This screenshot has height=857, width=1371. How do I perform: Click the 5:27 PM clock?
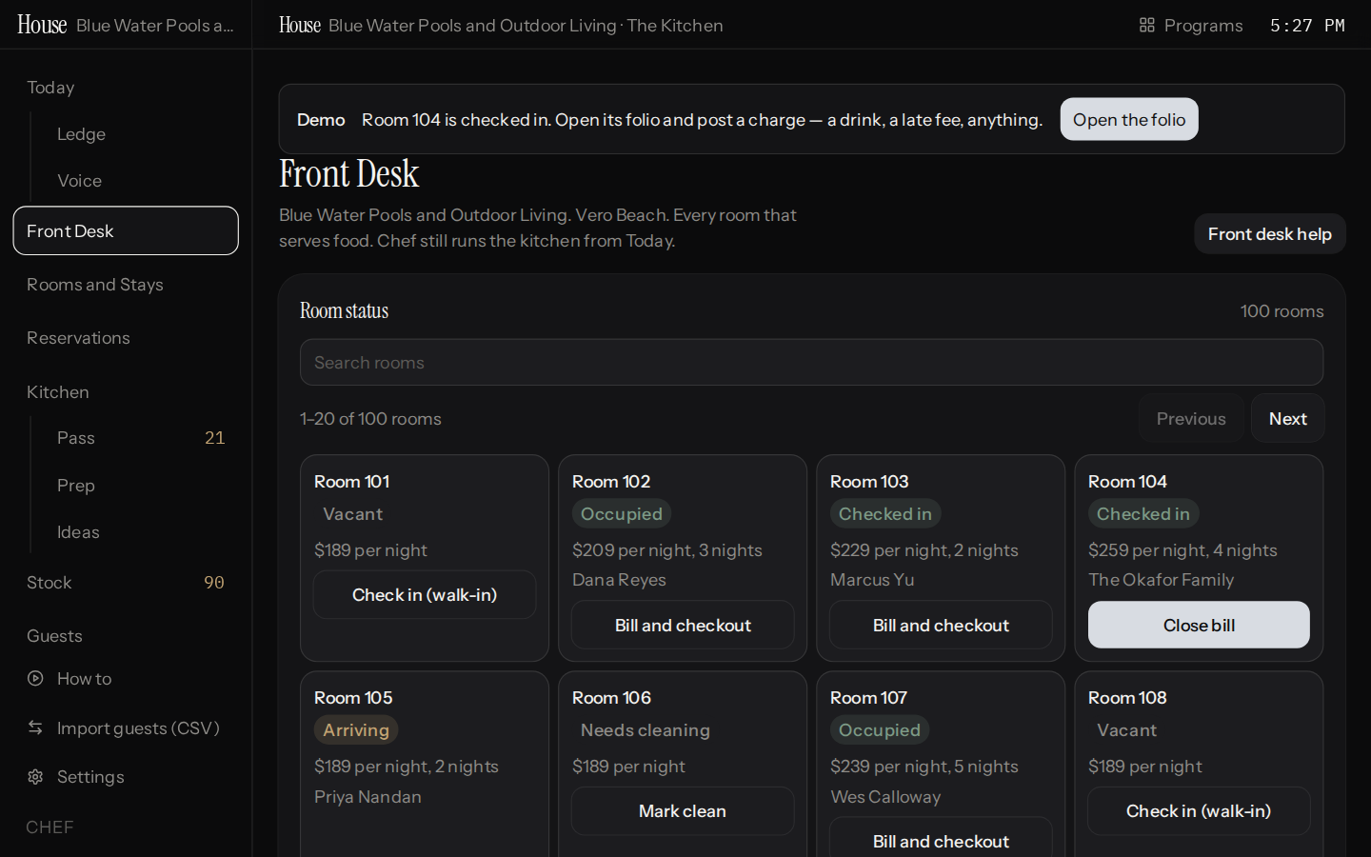(x=1307, y=26)
